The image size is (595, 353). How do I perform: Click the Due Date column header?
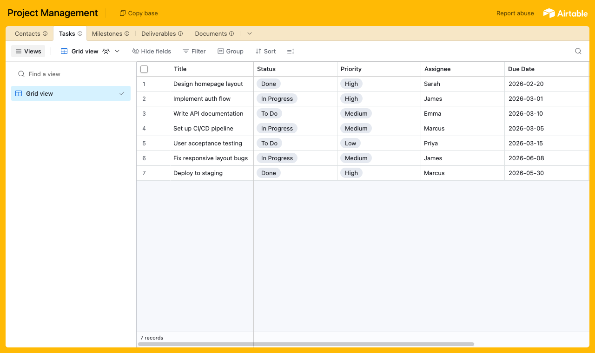[546, 69]
